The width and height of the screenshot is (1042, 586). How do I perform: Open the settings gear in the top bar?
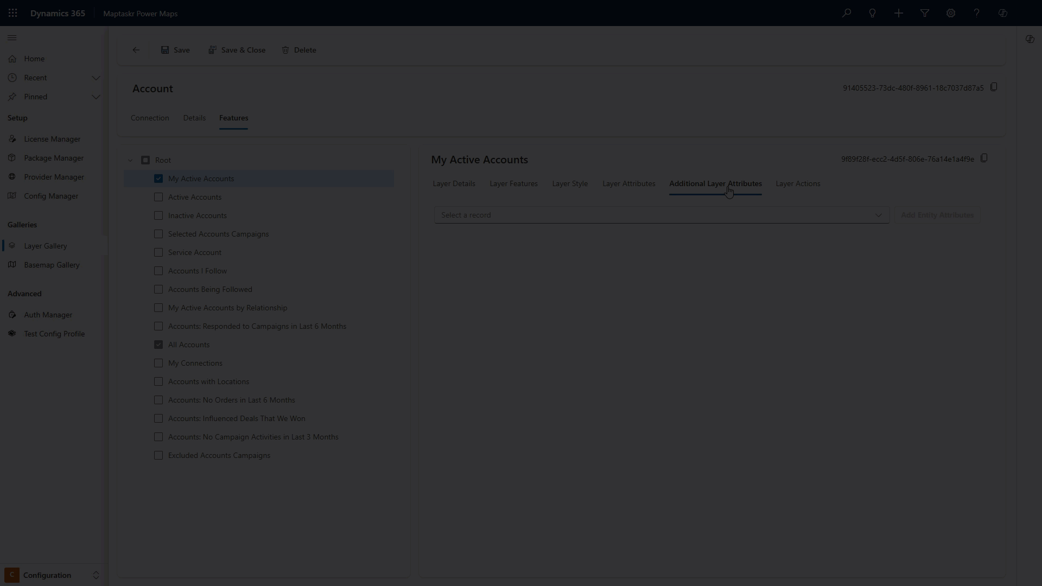[950, 13]
